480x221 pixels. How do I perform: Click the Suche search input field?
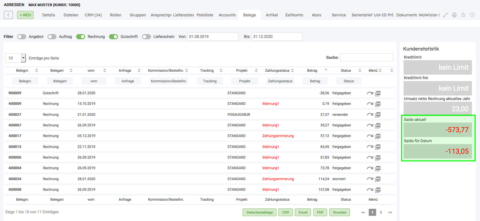(366, 58)
